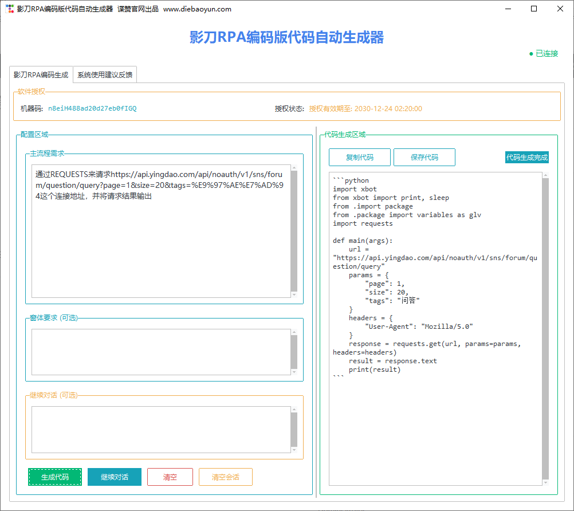Click the 'print(result)' code line
The image size is (574, 511).
(x=375, y=370)
